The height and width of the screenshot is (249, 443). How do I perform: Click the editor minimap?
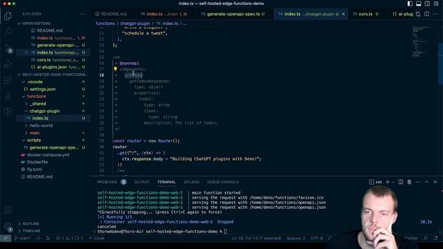coord(421,41)
